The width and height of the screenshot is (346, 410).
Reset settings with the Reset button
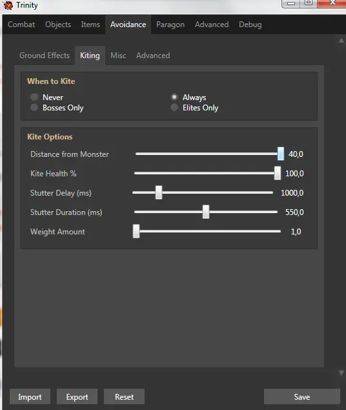(124, 396)
